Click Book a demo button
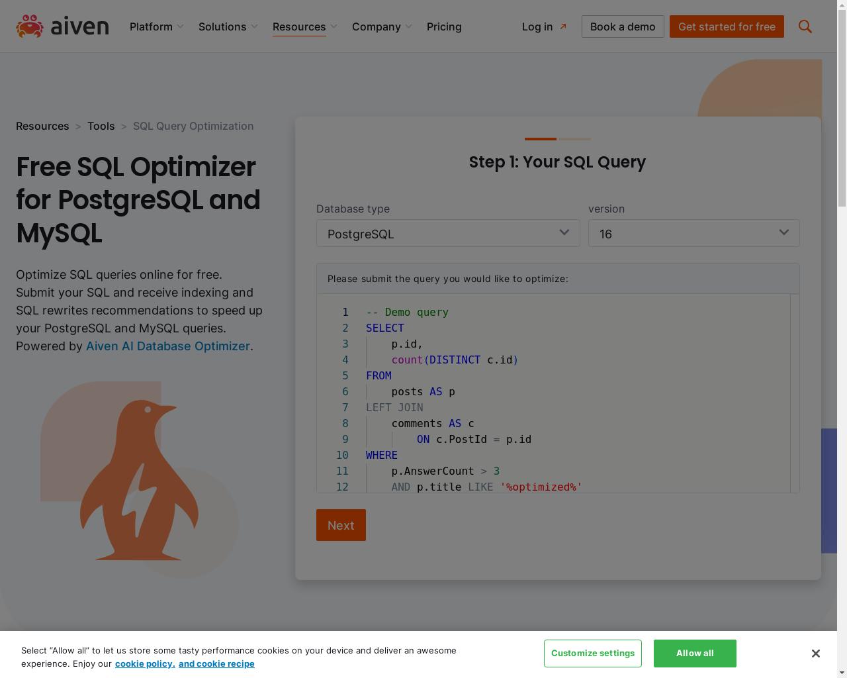The height and width of the screenshot is (678, 847). point(623,26)
